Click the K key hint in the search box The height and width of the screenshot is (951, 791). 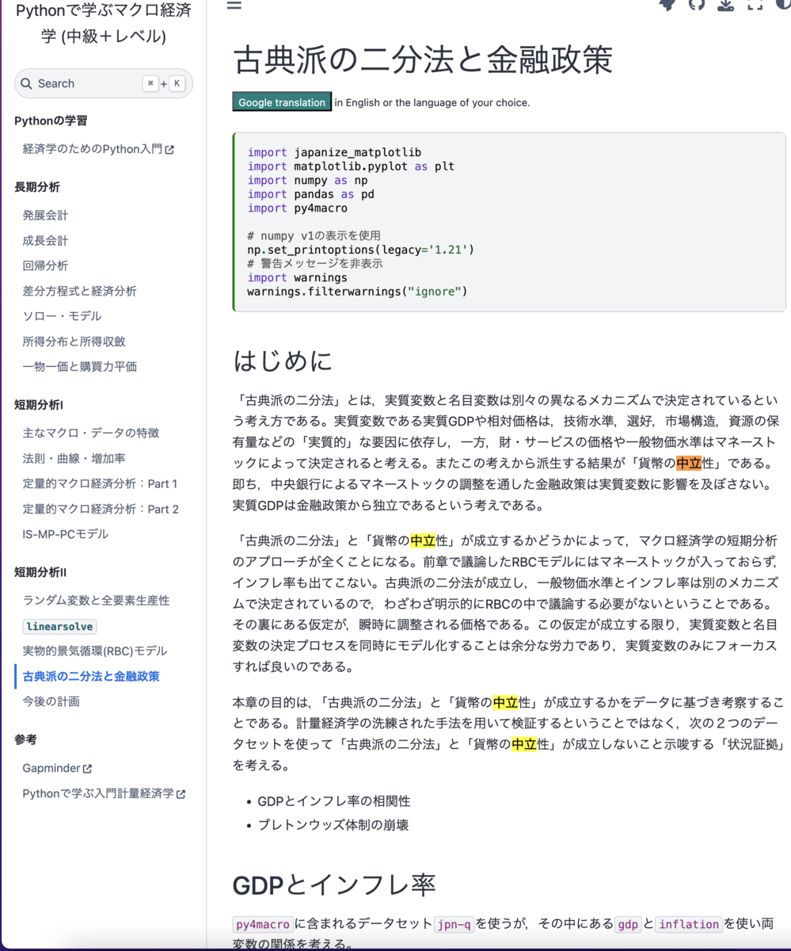pos(177,83)
